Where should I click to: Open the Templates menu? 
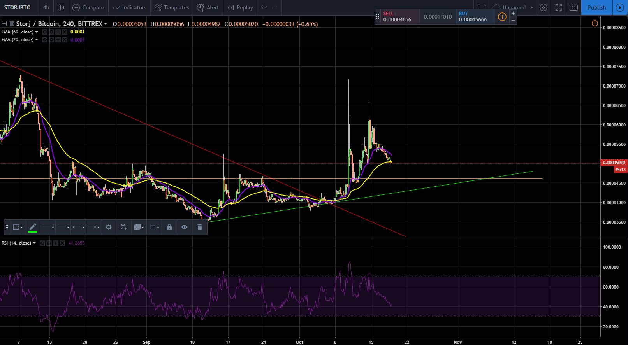point(172,7)
